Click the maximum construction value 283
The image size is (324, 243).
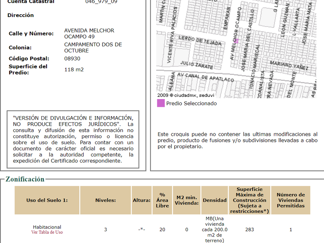tap(250, 229)
